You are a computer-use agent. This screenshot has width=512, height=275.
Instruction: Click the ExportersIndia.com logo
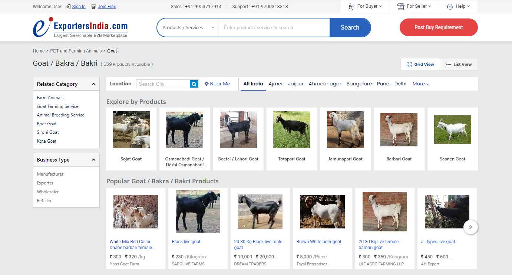[80, 27]
